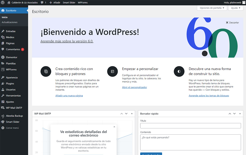This screenshot has height=155, width=246.
Task: Click the Escritorio page heading
Action: pos(40,12)
